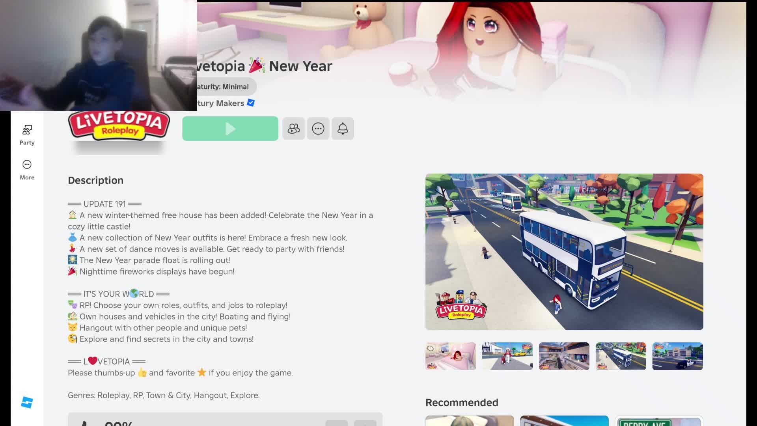Toggle the notification bell for Livetopia
This screenshot has width=757, height=426.
(343, 129)
